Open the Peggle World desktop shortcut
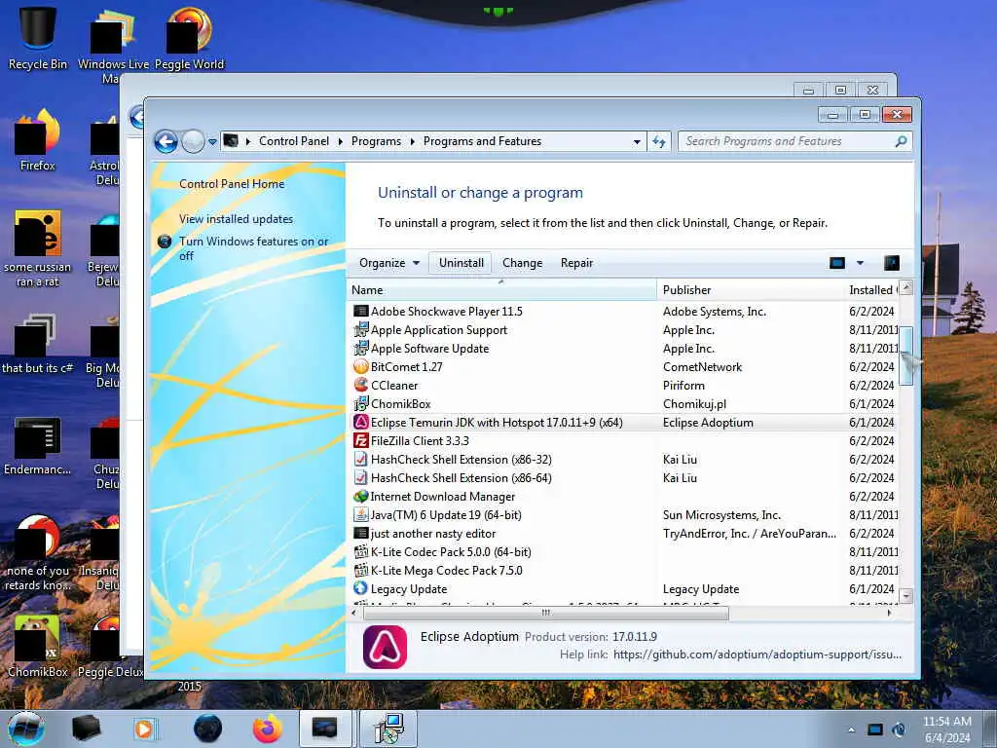Screen dimensions: 997x748 [189, 39]
